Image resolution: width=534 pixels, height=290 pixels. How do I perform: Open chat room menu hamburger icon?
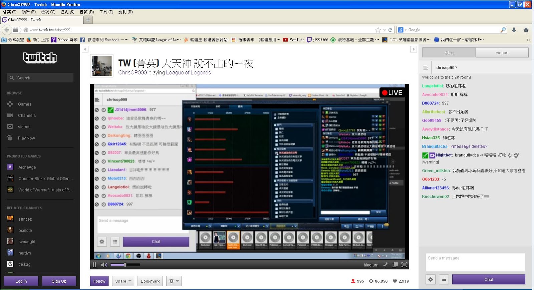tap(426, 67)
